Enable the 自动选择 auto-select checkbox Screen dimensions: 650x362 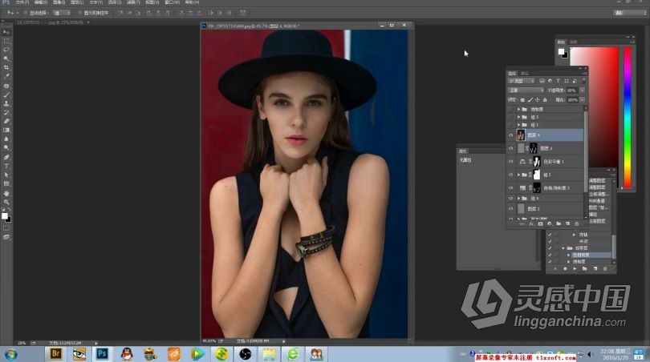(26, 13)
